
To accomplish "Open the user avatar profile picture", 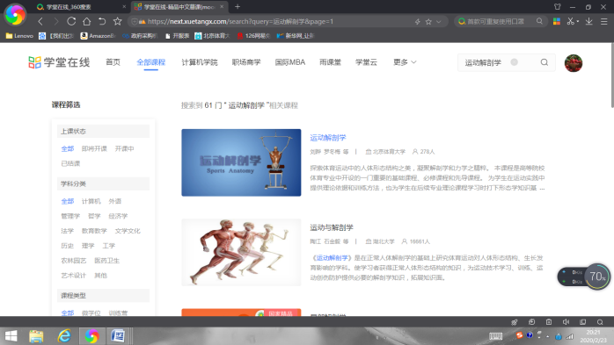I will pos(574,63).
